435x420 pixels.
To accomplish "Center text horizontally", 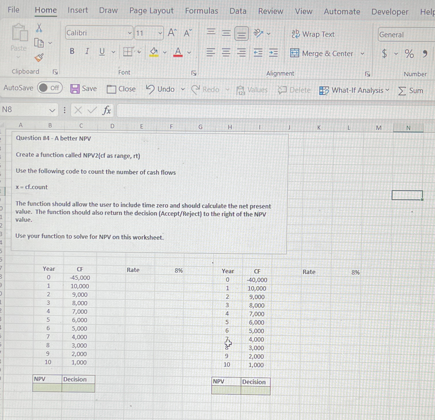I will click(226, 52).
